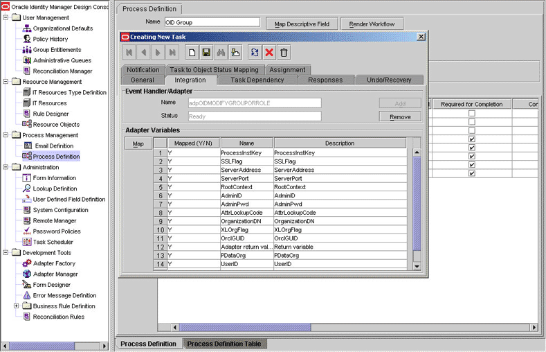Image resolution: width=546 pixels, height=352 pixels.
Task: Switch to the Notification tab
Action: [x=143, y=70]
